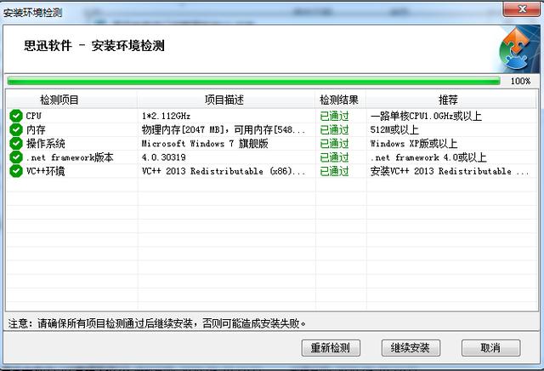Click the 注意 warning note at bottom
The image size is (544, 371).
[x=157, y=323]
